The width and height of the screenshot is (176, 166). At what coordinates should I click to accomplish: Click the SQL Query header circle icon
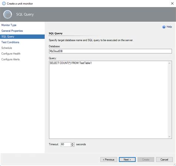coord(7,14)
